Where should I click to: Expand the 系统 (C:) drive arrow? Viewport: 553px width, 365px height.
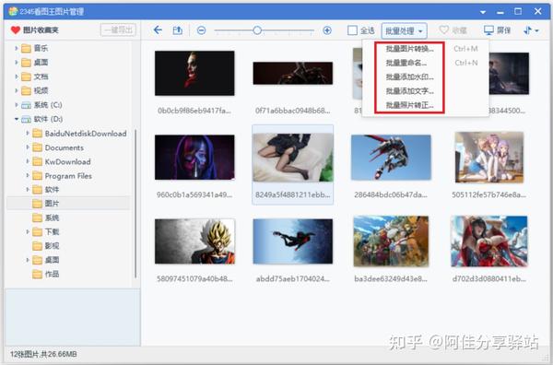17,105
